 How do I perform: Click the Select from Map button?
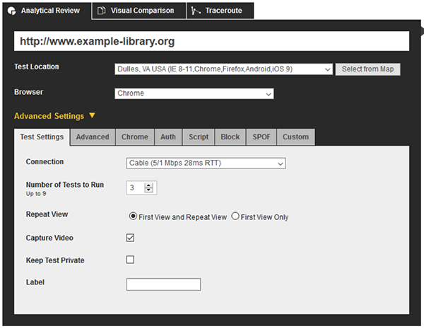367,69
